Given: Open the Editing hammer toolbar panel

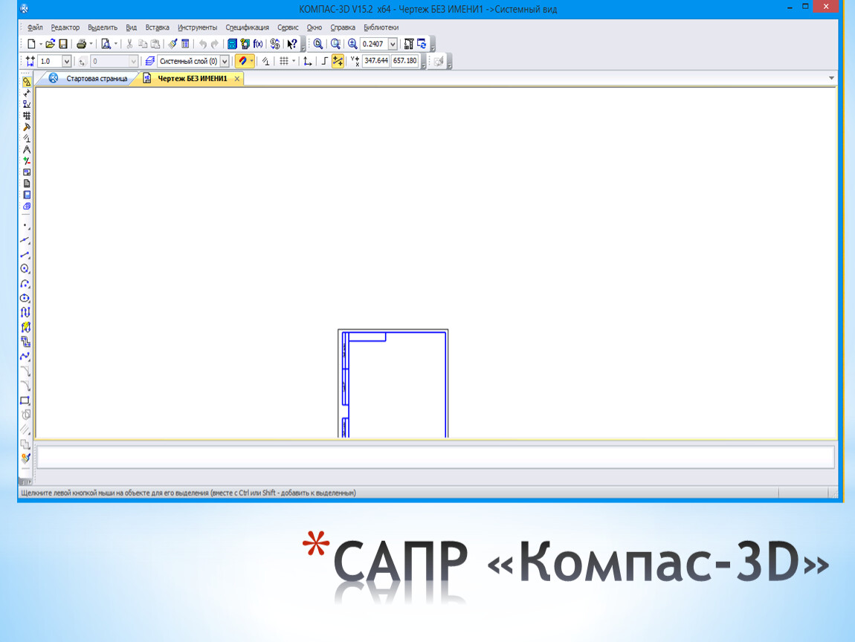Looking at the screenshot, I should pos(26,127).
